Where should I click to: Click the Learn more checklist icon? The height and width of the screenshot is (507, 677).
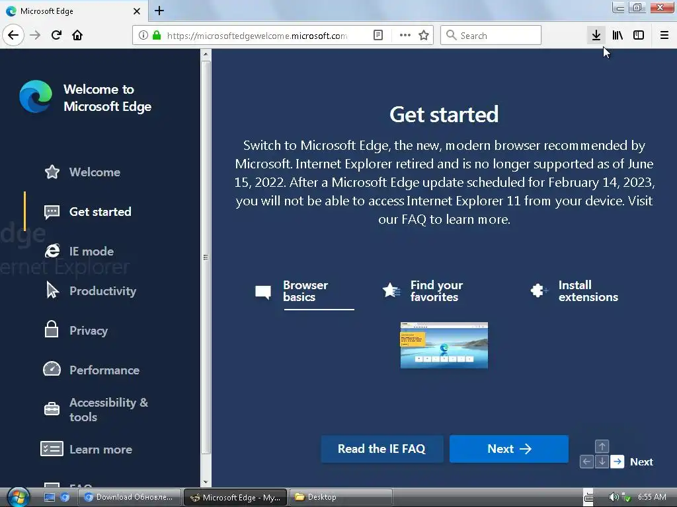click(x=52, y=449)
